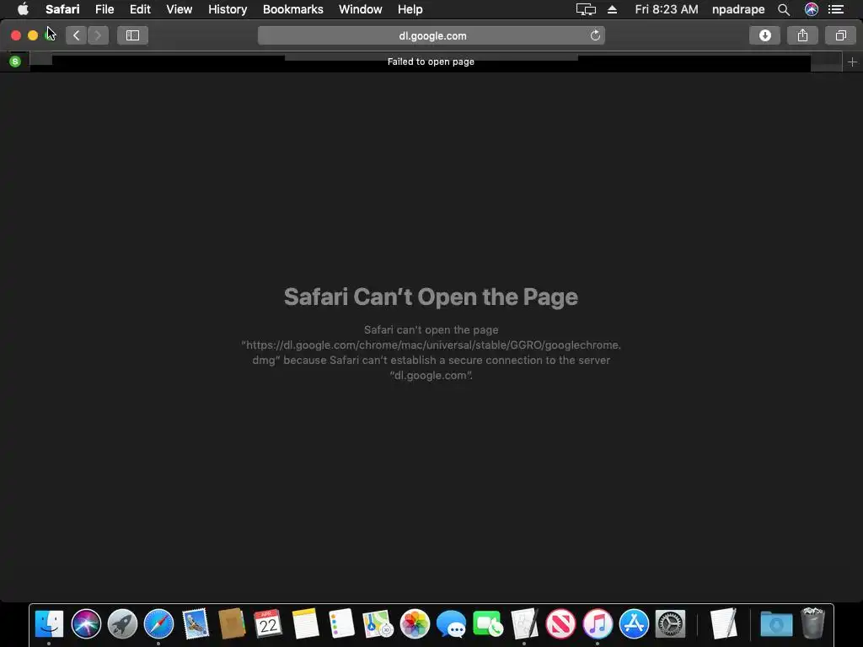Click the googlechrome.dmg URL error text

coord(431,353)
